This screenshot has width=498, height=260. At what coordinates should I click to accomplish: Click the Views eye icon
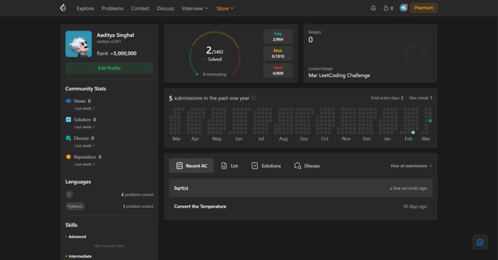pos(68,101)
